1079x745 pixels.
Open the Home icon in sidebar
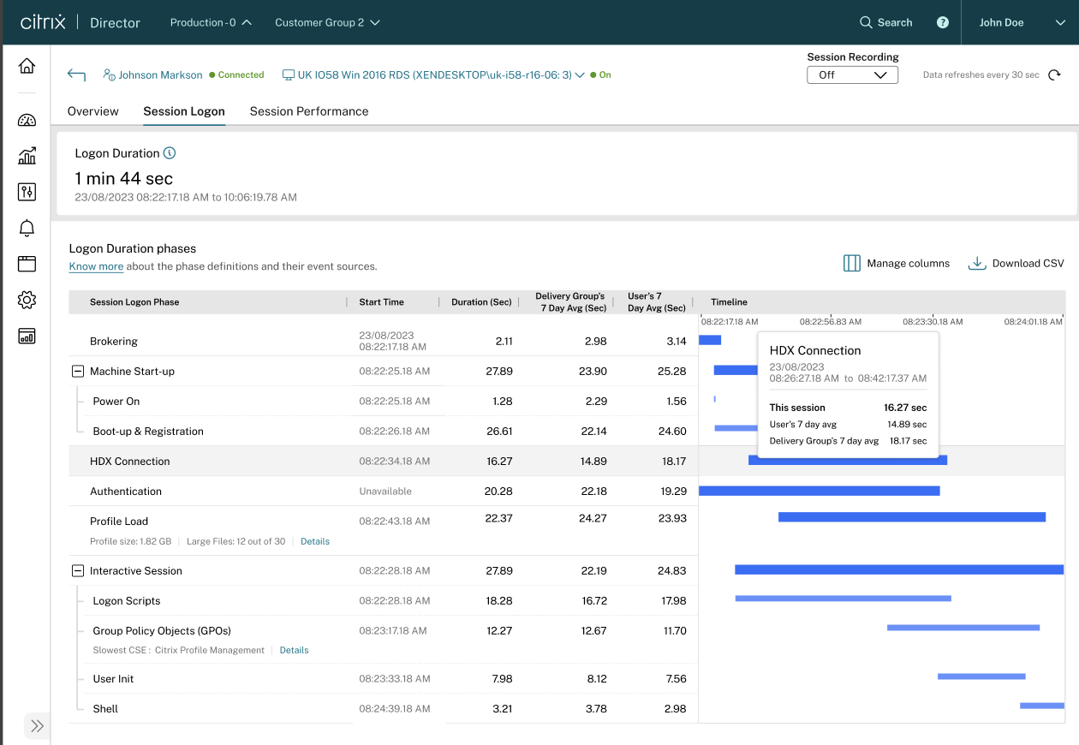click(x=27, y=66)
